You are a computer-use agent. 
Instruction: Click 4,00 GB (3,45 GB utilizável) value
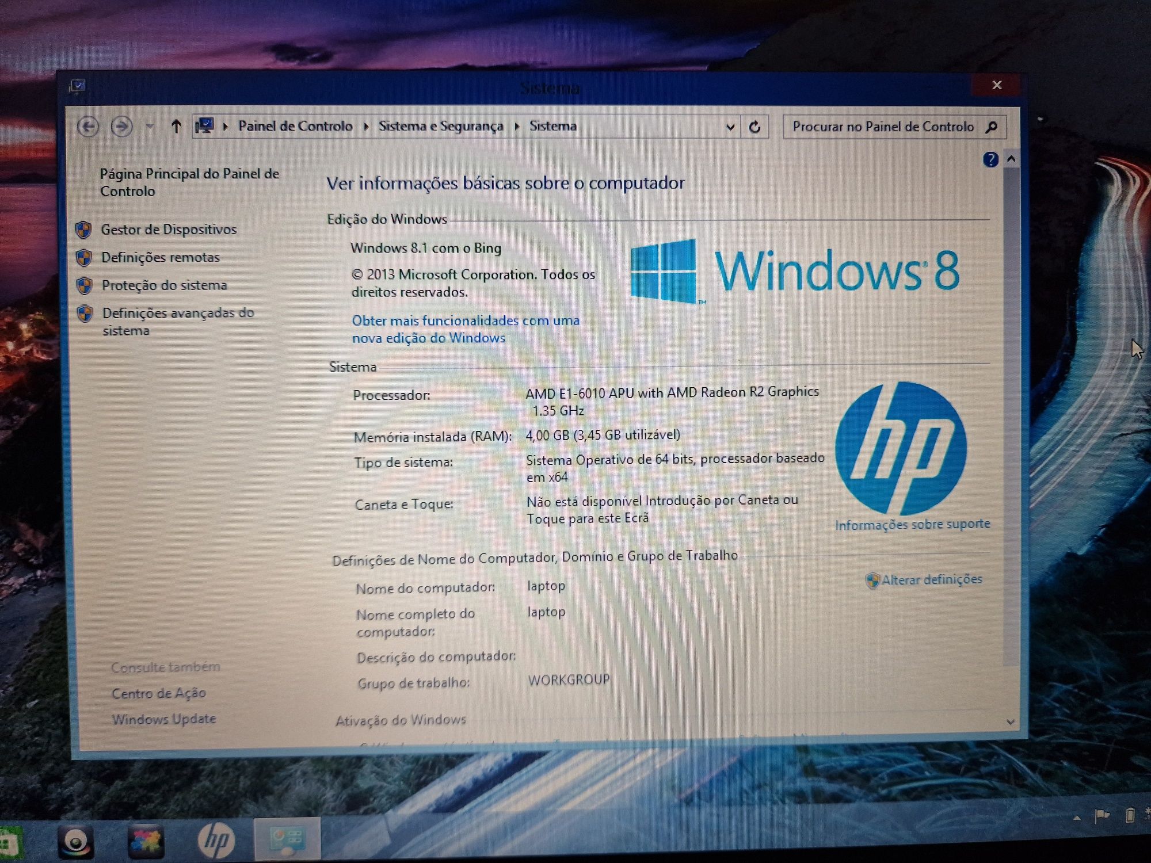[603, 435]
